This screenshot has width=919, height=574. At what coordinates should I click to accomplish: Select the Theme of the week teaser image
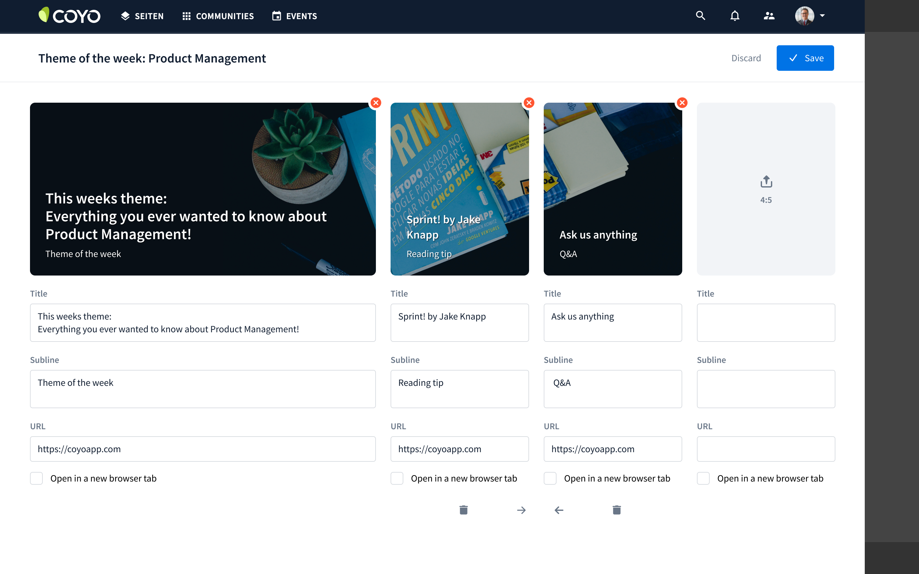(203, 189)
